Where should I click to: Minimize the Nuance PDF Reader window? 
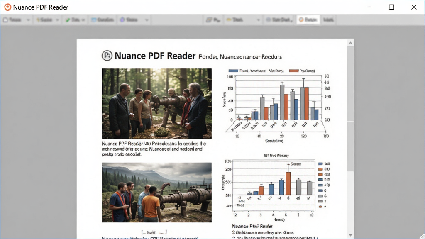click(369, 7)
